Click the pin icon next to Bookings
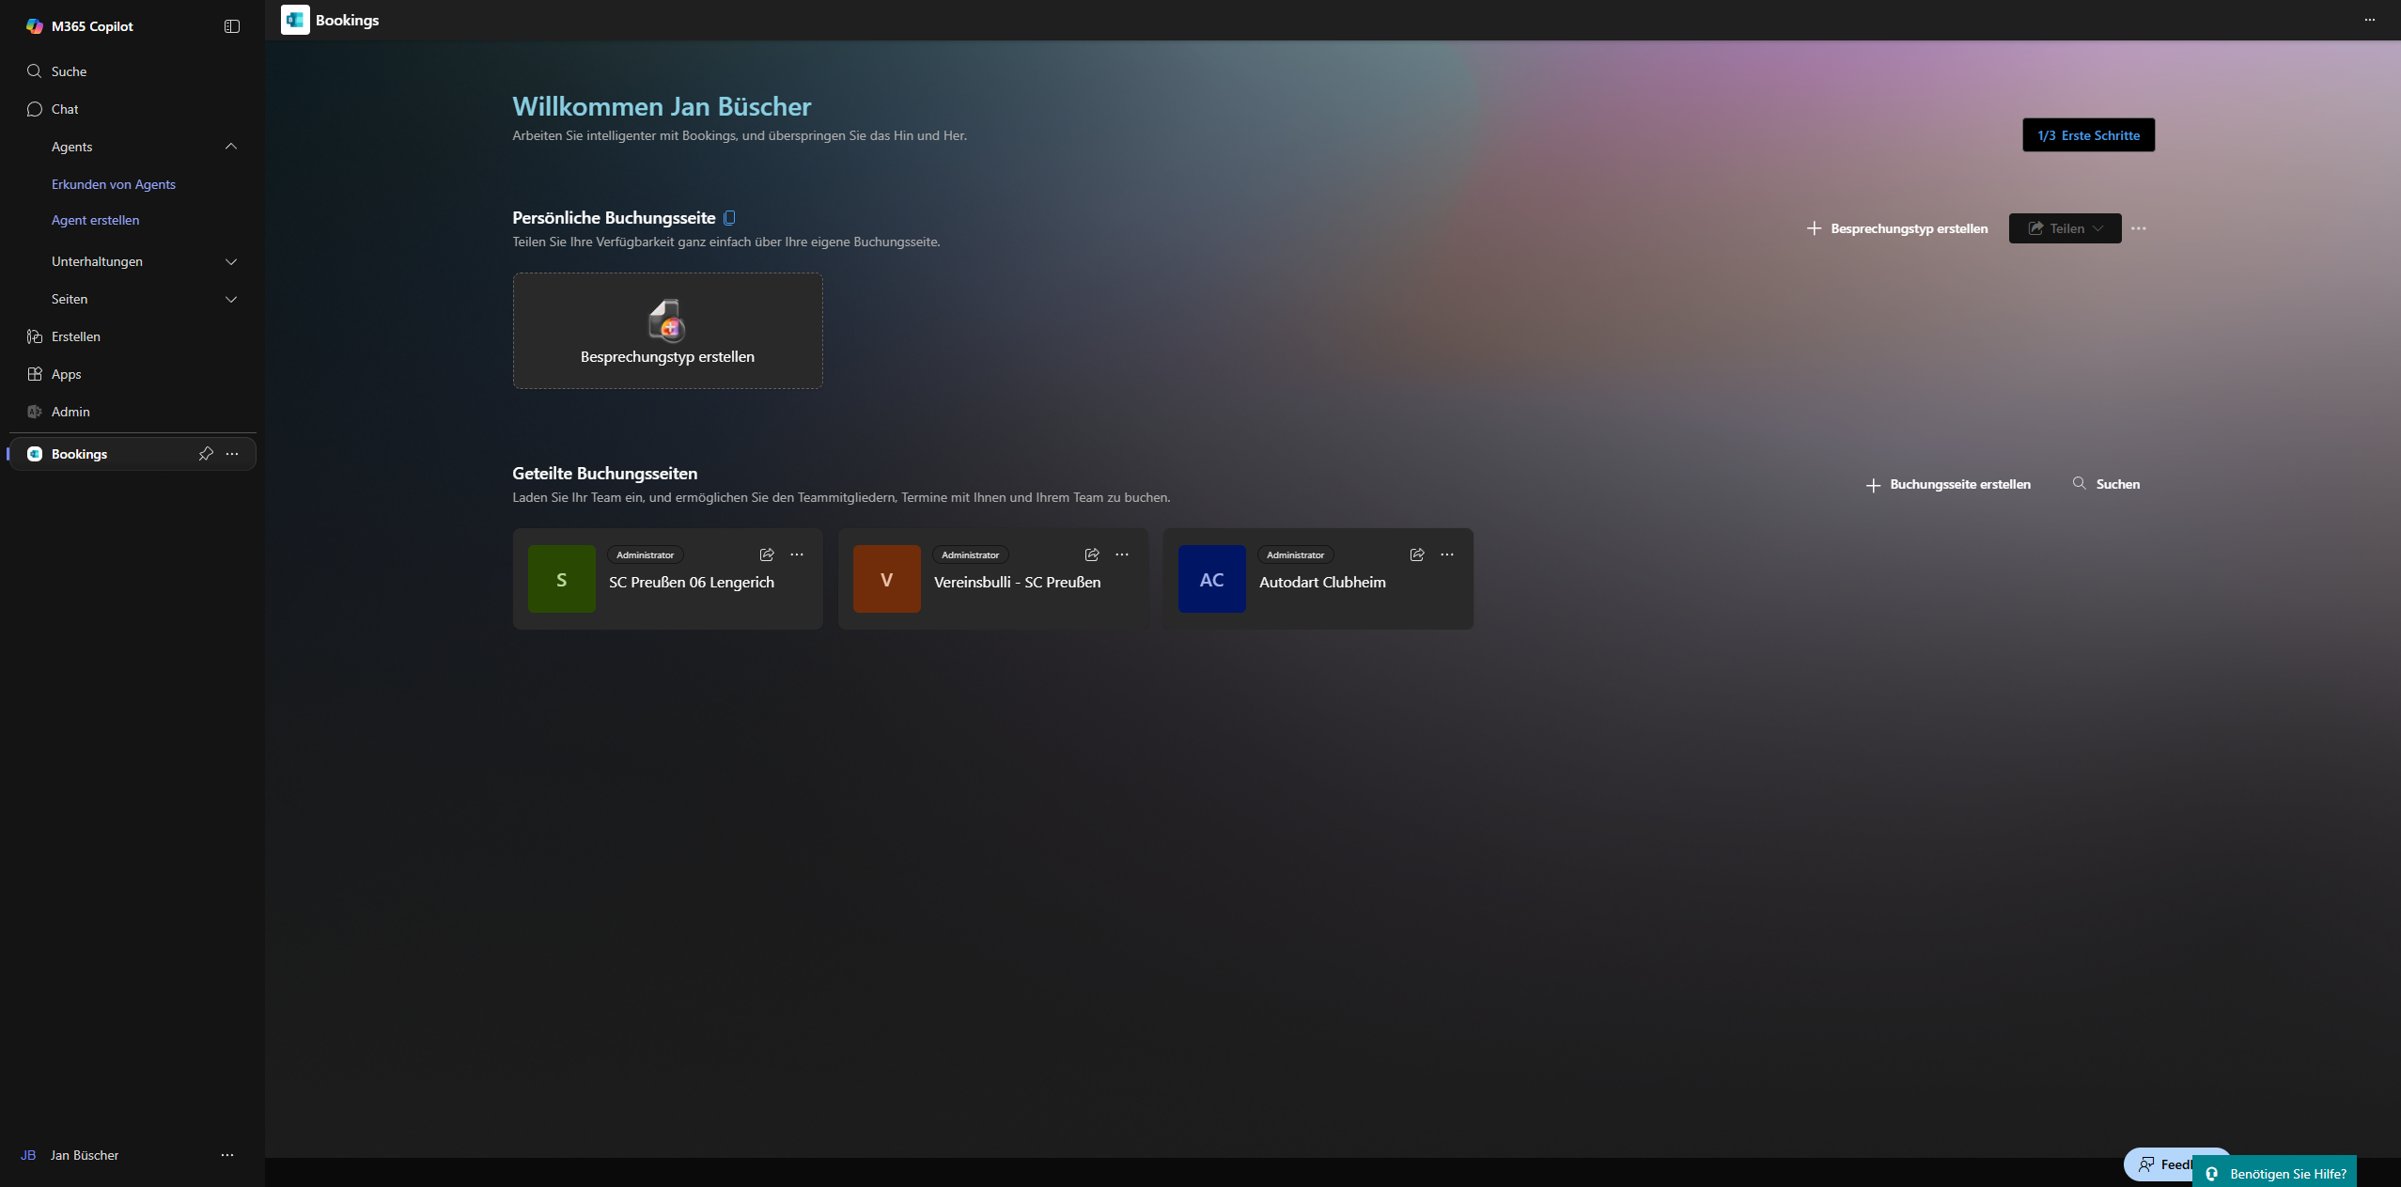 (x=206, y=454)
